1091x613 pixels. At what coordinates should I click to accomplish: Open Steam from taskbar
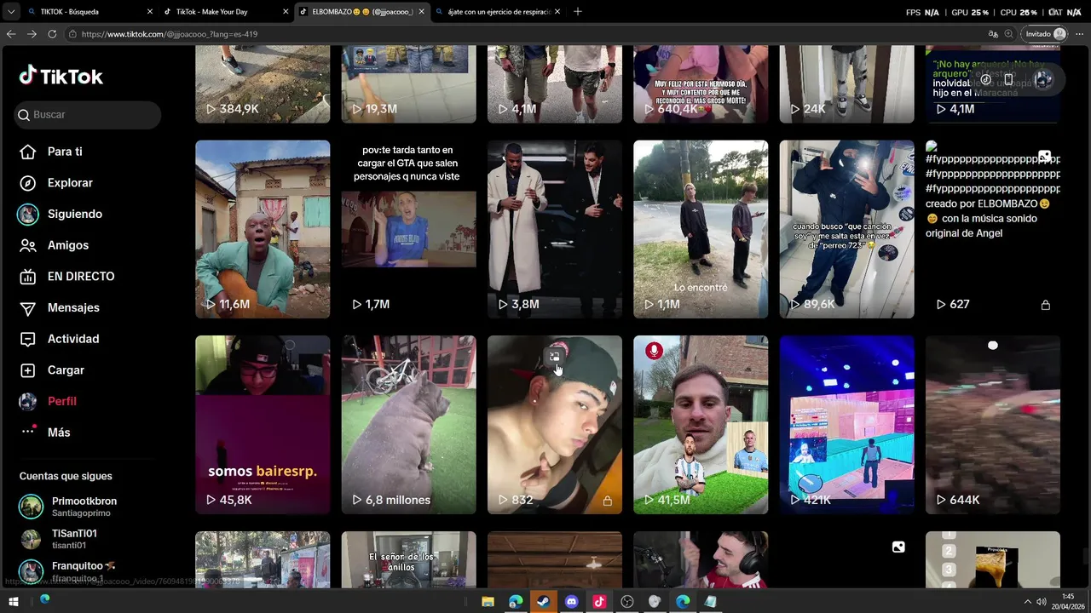click(543, 602)
